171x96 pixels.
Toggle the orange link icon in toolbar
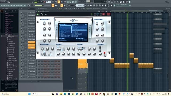62,5
